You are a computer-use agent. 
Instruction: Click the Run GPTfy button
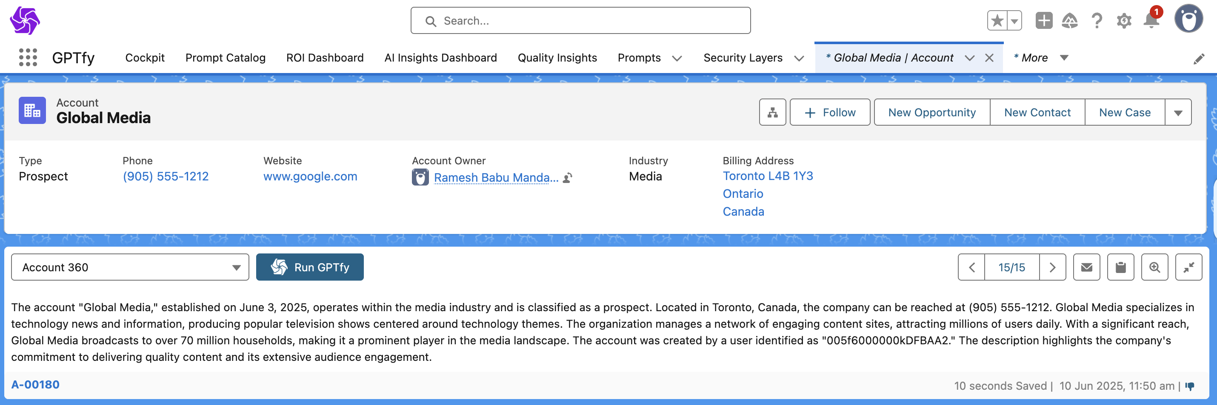tap(309, 267)
